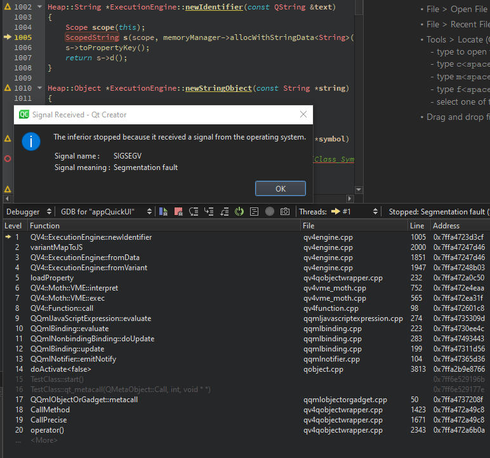Collapse the newStringObject function at line 1010
This screenshot has height=458, width=490.
tap(40, 88)
